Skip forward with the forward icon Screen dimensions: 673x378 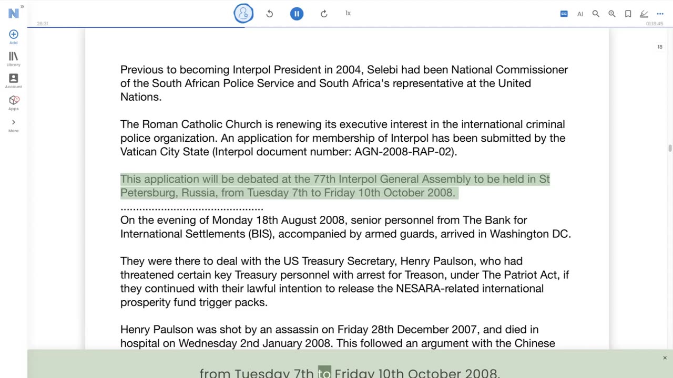tap(324, 14)
